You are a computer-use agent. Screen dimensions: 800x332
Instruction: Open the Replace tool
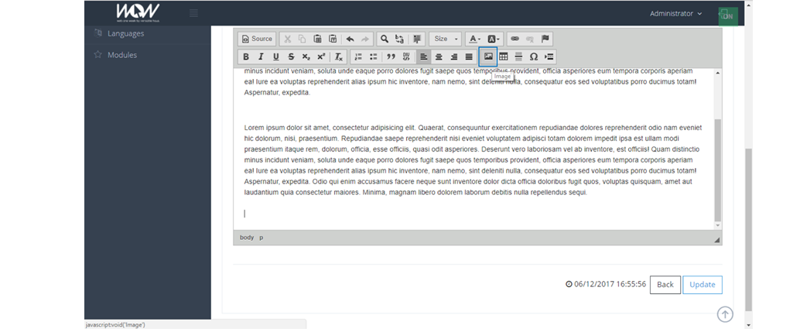coord(400,39)
